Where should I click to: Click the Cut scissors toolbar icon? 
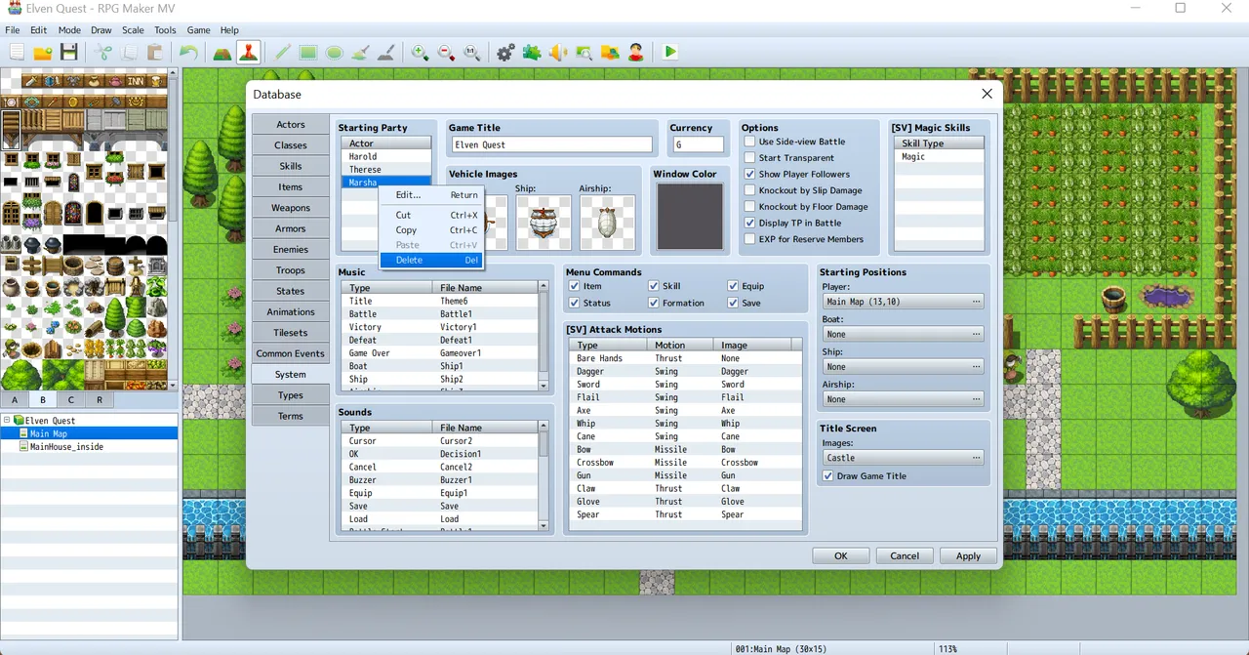coord(103,52)
